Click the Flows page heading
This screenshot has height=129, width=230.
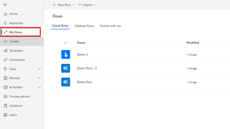pyautogui.click(x=57, y=16)
